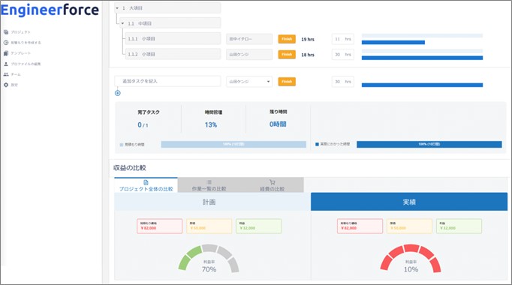The height and width of the screenshot is (285, 512).
Task: Click Finish button for task 1.1.2
Action: point(287,55)
